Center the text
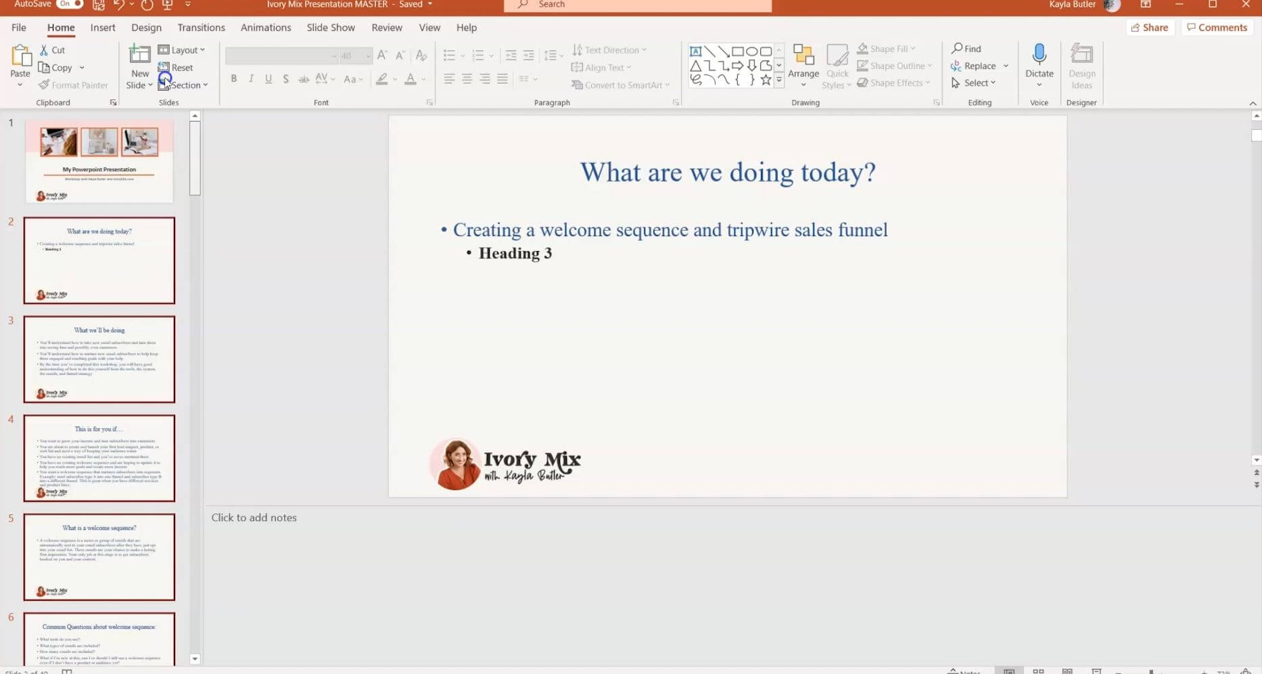1262x674 pixels. (x=467, y=79)
